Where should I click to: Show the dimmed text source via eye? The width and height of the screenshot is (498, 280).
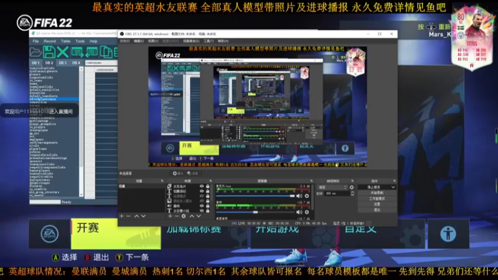[202, 196]
